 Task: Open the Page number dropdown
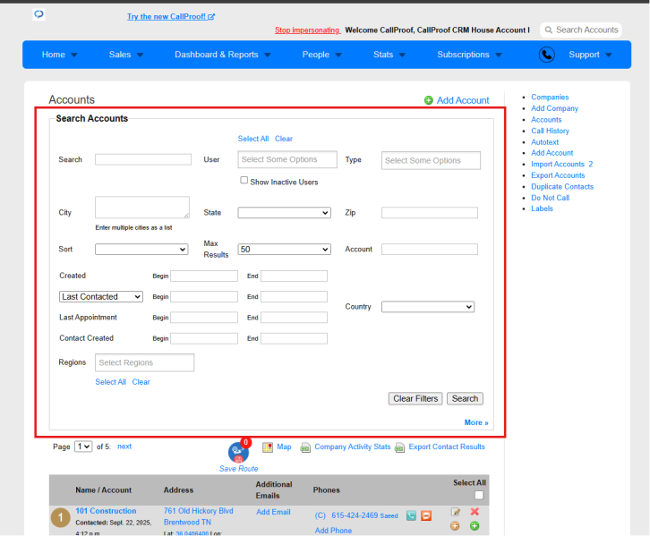coord(83,447)
